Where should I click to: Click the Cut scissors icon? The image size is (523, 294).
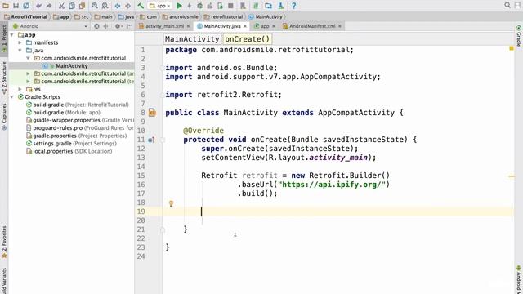61,6
